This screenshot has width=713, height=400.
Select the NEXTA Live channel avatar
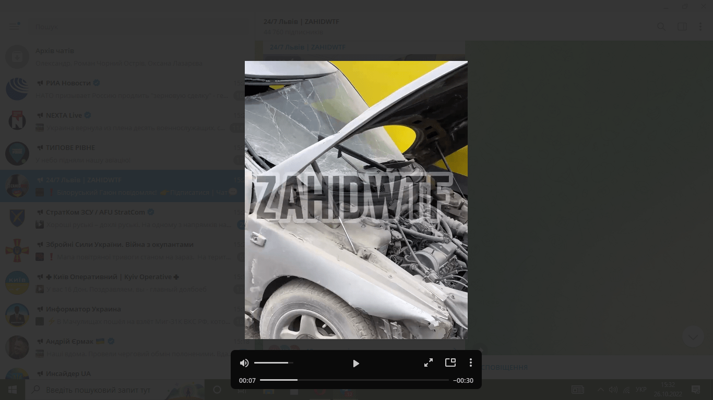pos(17,121)
